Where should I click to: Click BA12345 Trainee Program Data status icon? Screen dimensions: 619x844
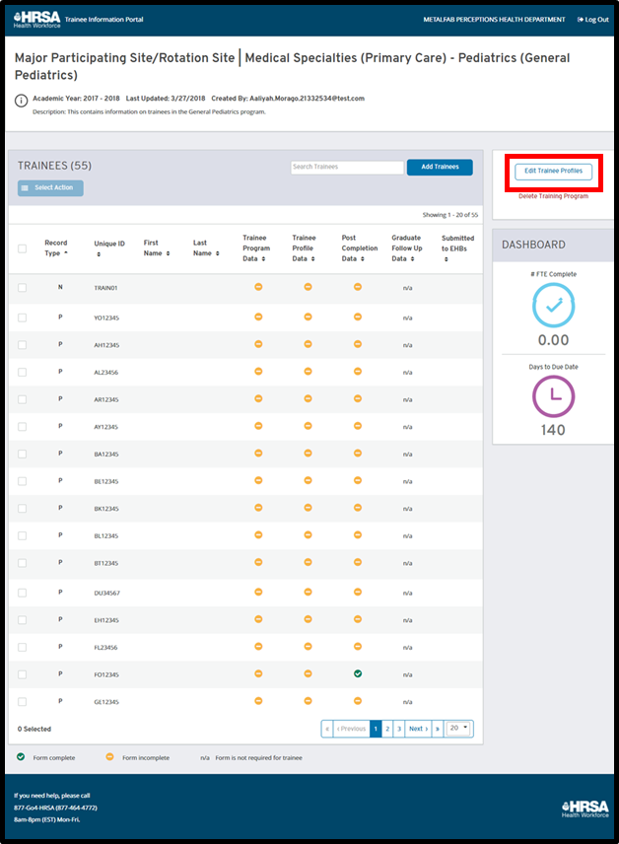(258, 454)
